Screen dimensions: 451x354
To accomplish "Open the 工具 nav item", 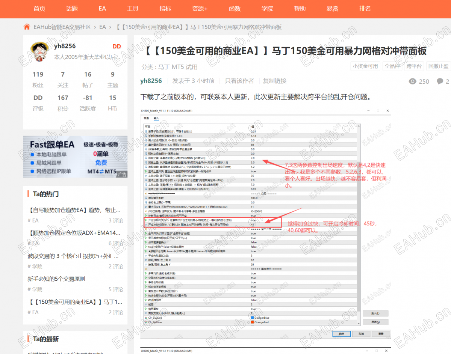I will 133,8.
